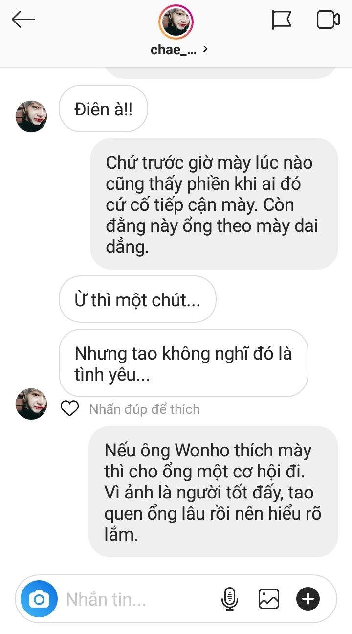Tap the black plus icon
352x634 pixels.
coord(308,599)
